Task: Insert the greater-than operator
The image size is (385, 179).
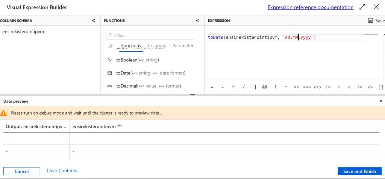Action: [x=339, y=87]
